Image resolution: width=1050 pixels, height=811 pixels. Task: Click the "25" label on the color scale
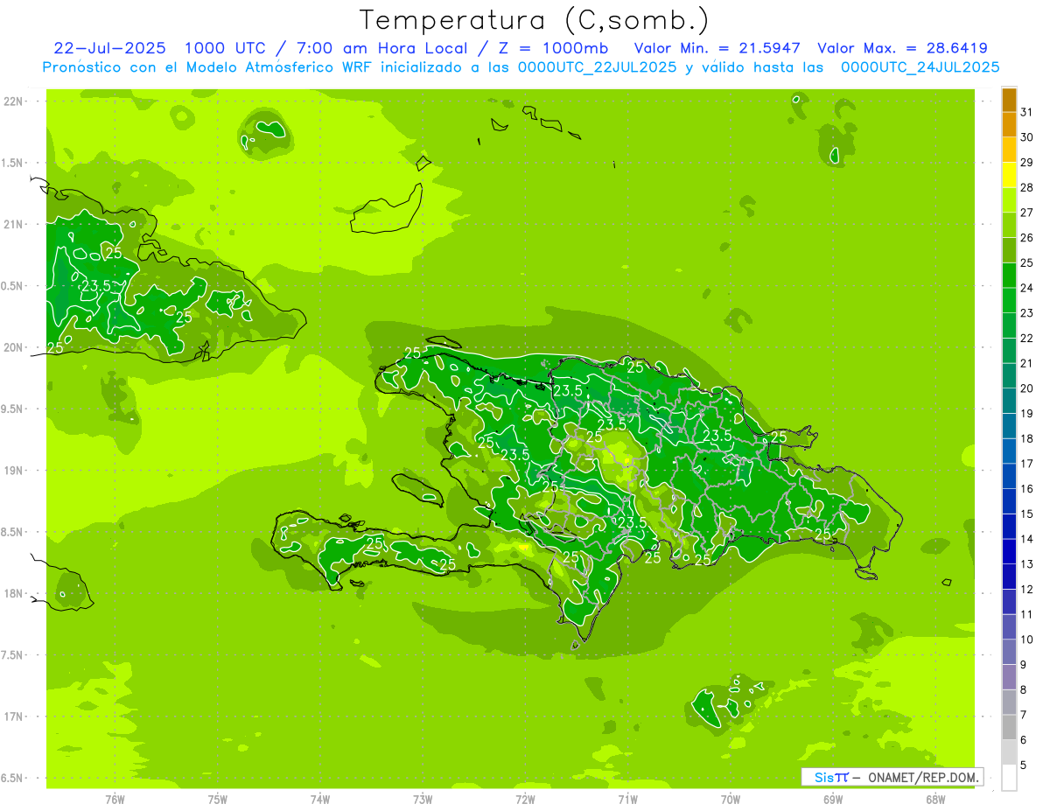[x=1026, y=262]
